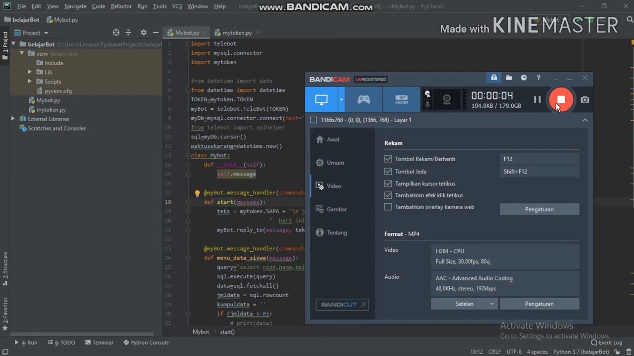Expand the Lib folder

(x=30, y=72)
